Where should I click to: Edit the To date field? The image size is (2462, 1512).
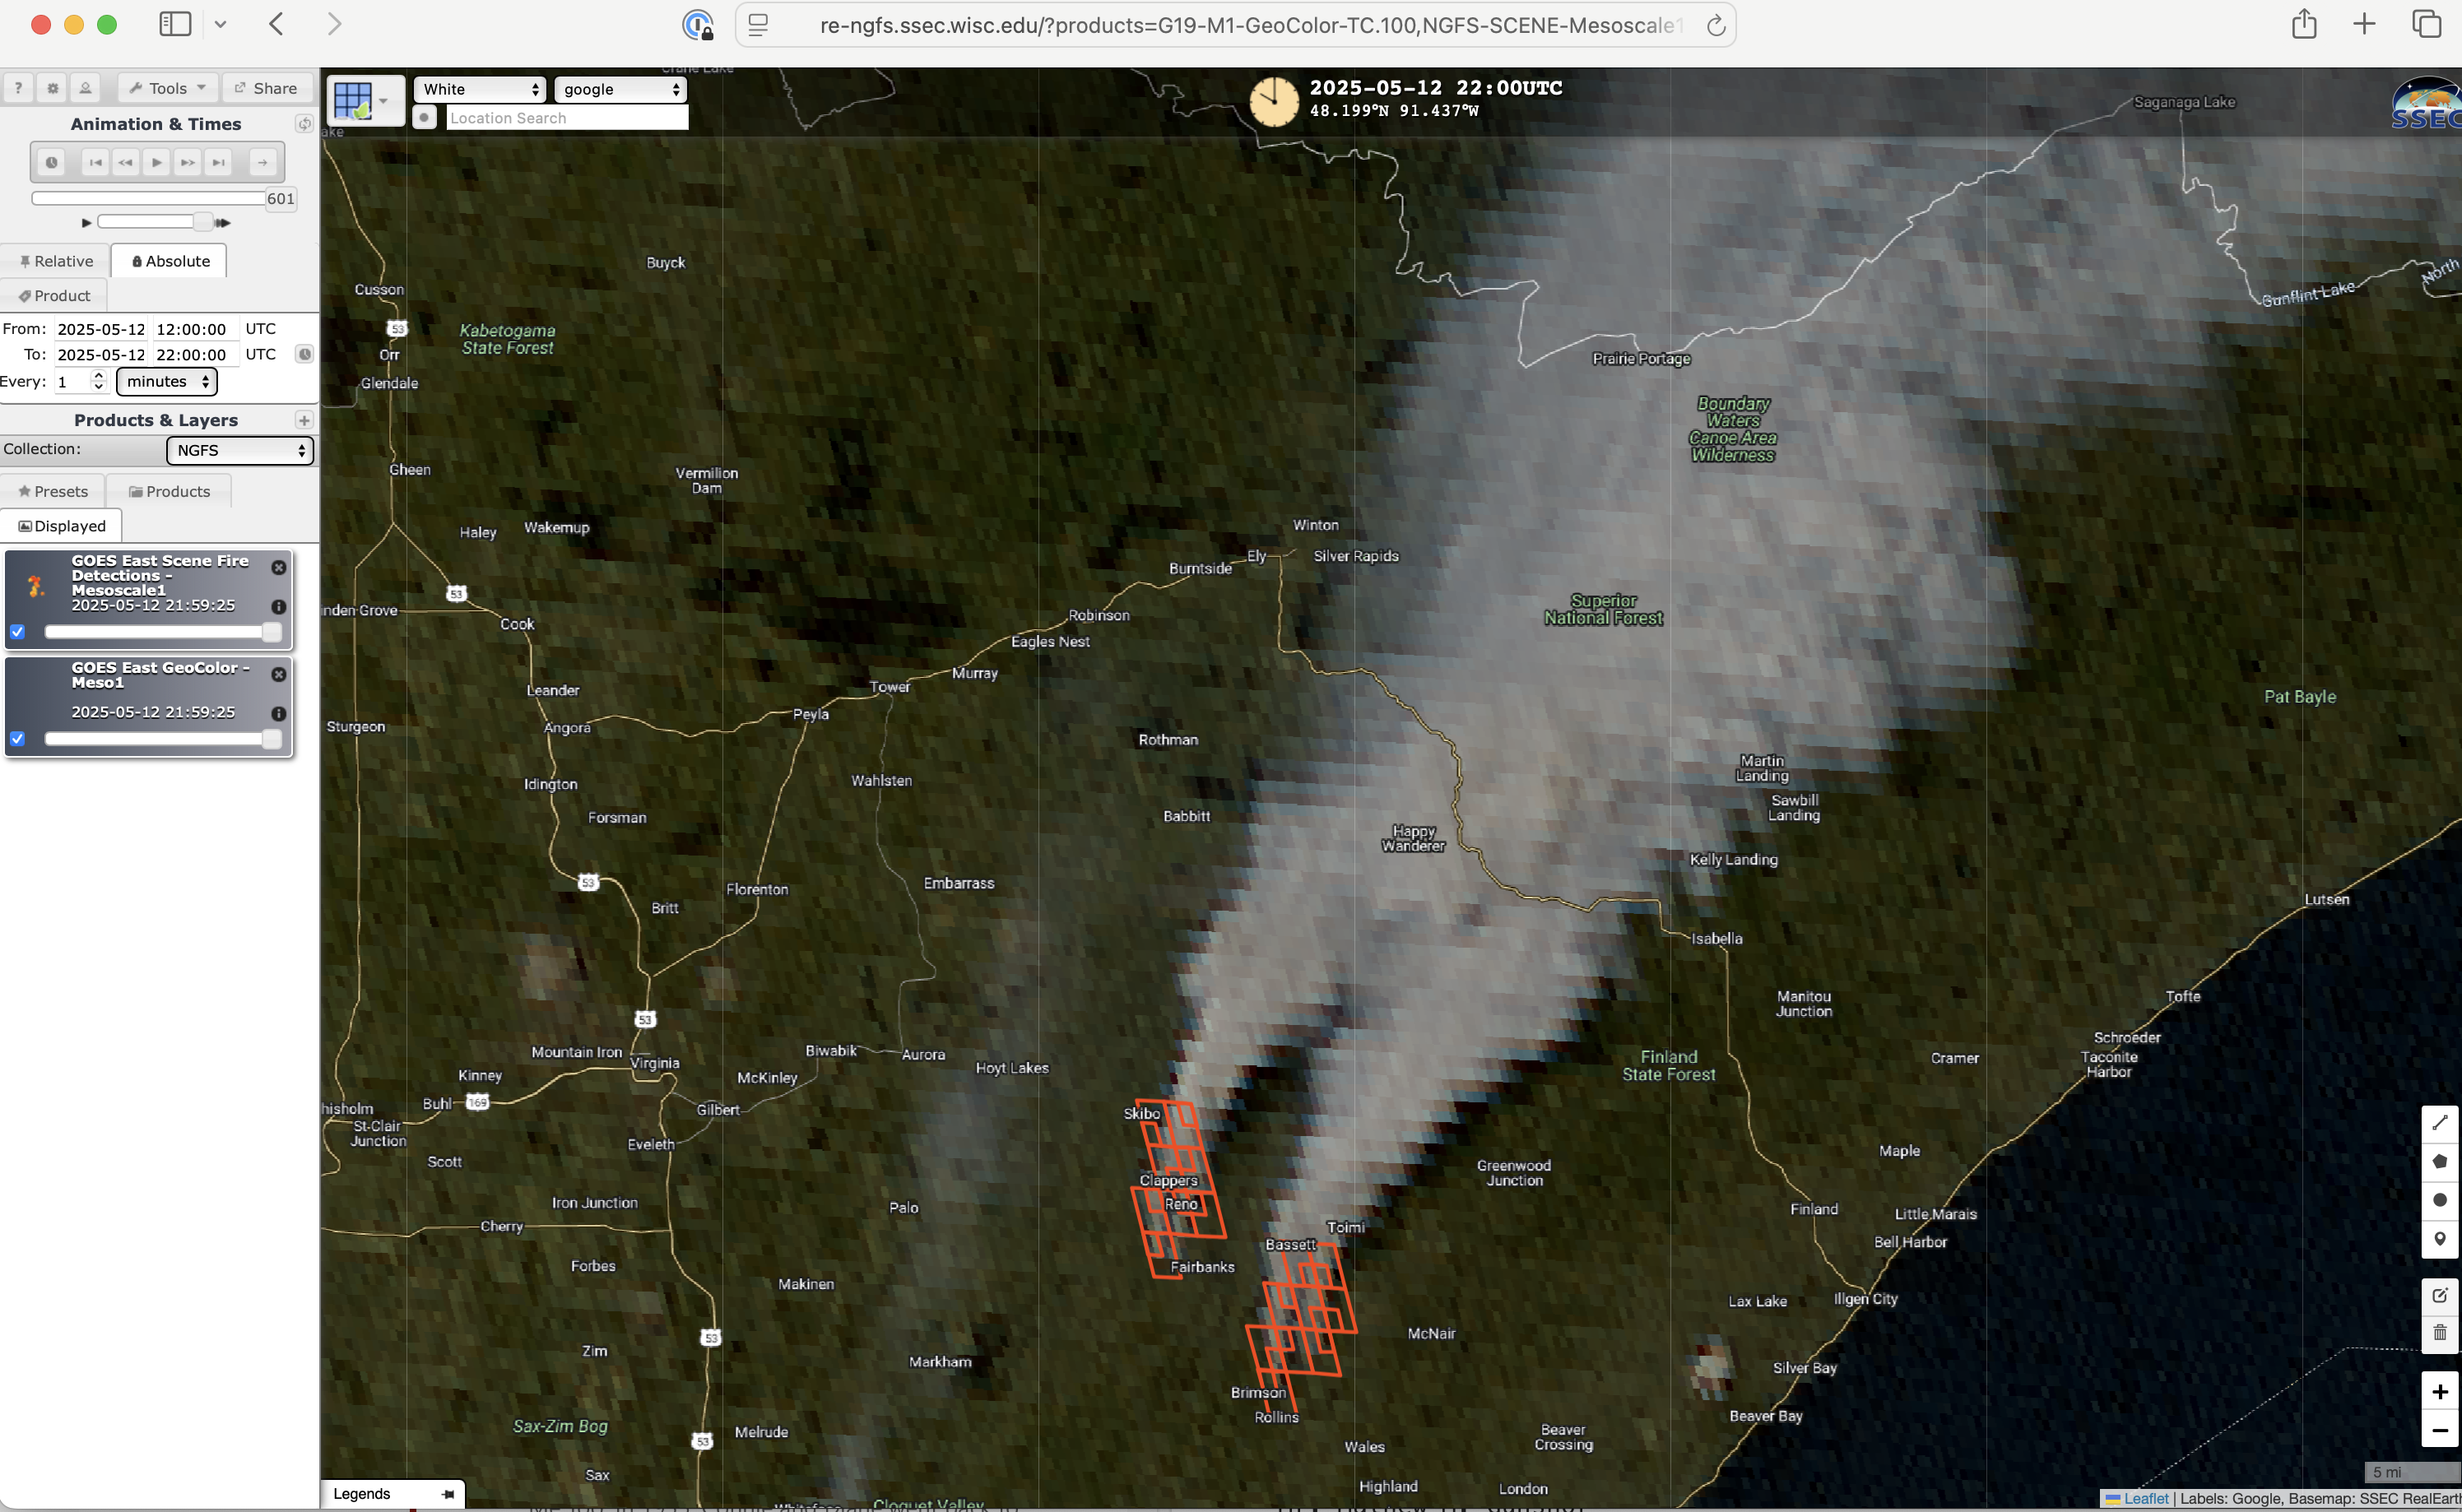101,355
